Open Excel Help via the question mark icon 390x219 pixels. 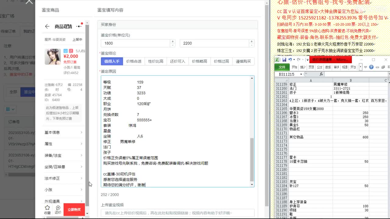click(371, 67)
